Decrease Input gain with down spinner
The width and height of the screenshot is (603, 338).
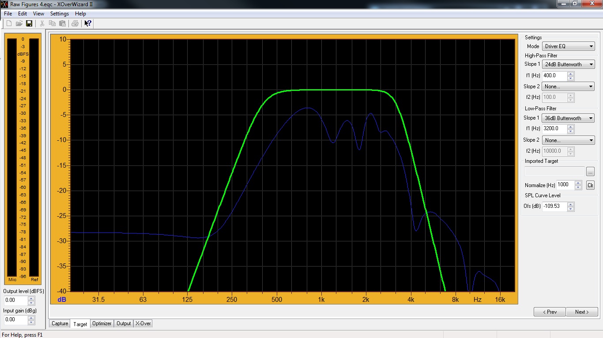[x=31, y=322]
